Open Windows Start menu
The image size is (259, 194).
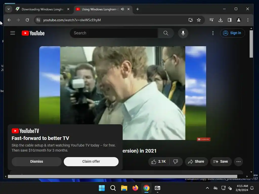(x=102, y=188)
